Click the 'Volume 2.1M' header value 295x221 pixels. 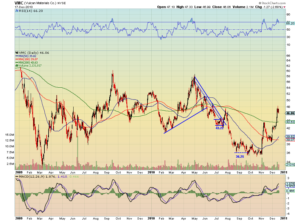[243, 7]
